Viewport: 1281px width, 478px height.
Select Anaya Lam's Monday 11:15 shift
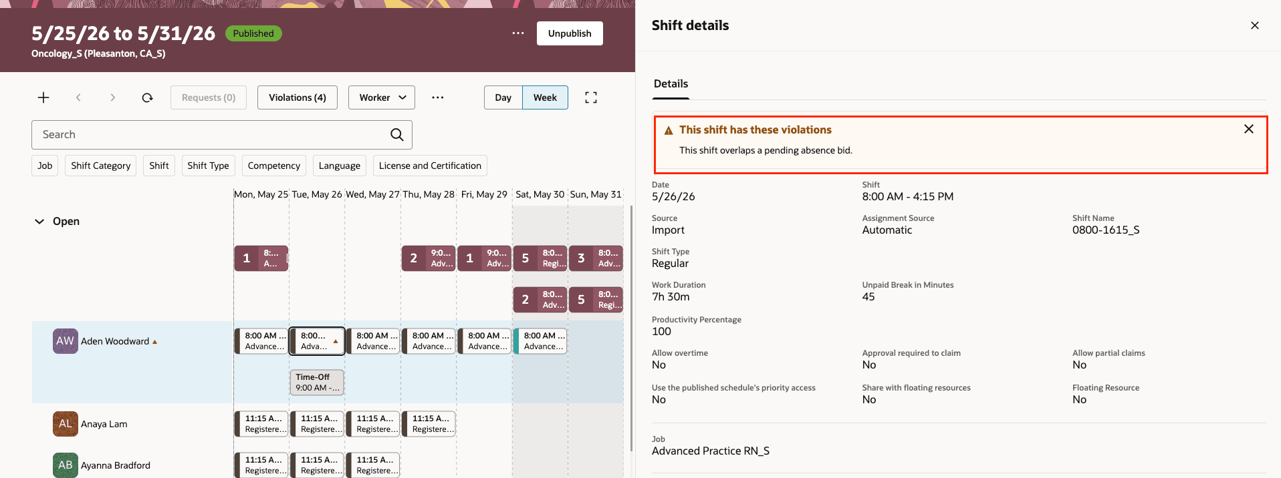(x=261, y=424)
